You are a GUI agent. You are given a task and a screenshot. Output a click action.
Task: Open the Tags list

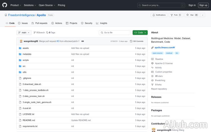click(51, 32)
